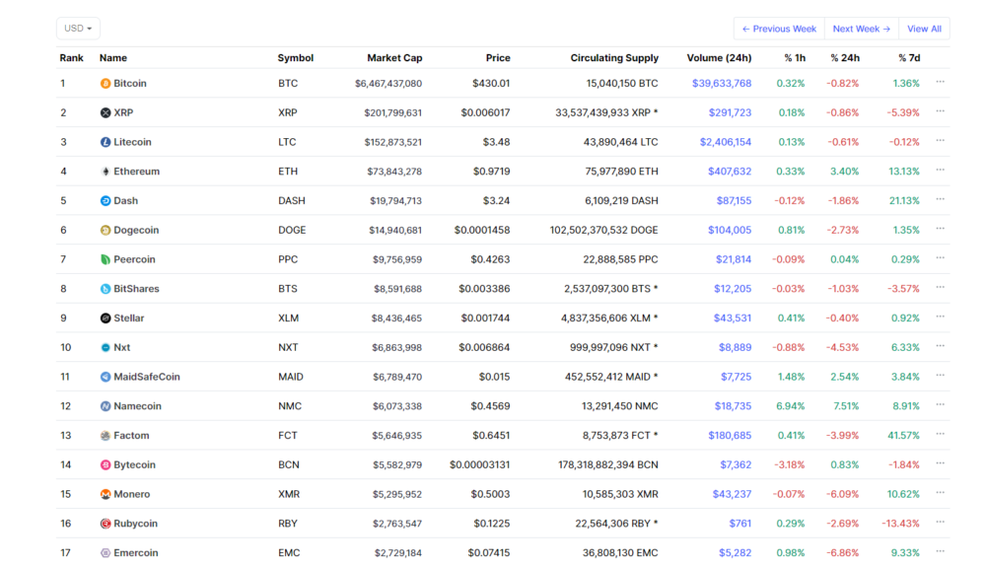Open the three-dot menu for Dogecoin row
The image size is (986, 566).
940,229
